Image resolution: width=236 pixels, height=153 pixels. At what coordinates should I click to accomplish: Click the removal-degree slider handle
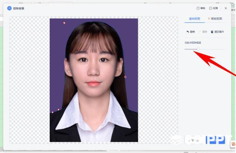coord(198,49)
